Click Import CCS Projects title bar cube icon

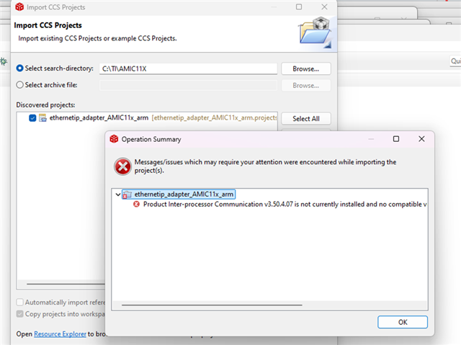click(19, 6)
